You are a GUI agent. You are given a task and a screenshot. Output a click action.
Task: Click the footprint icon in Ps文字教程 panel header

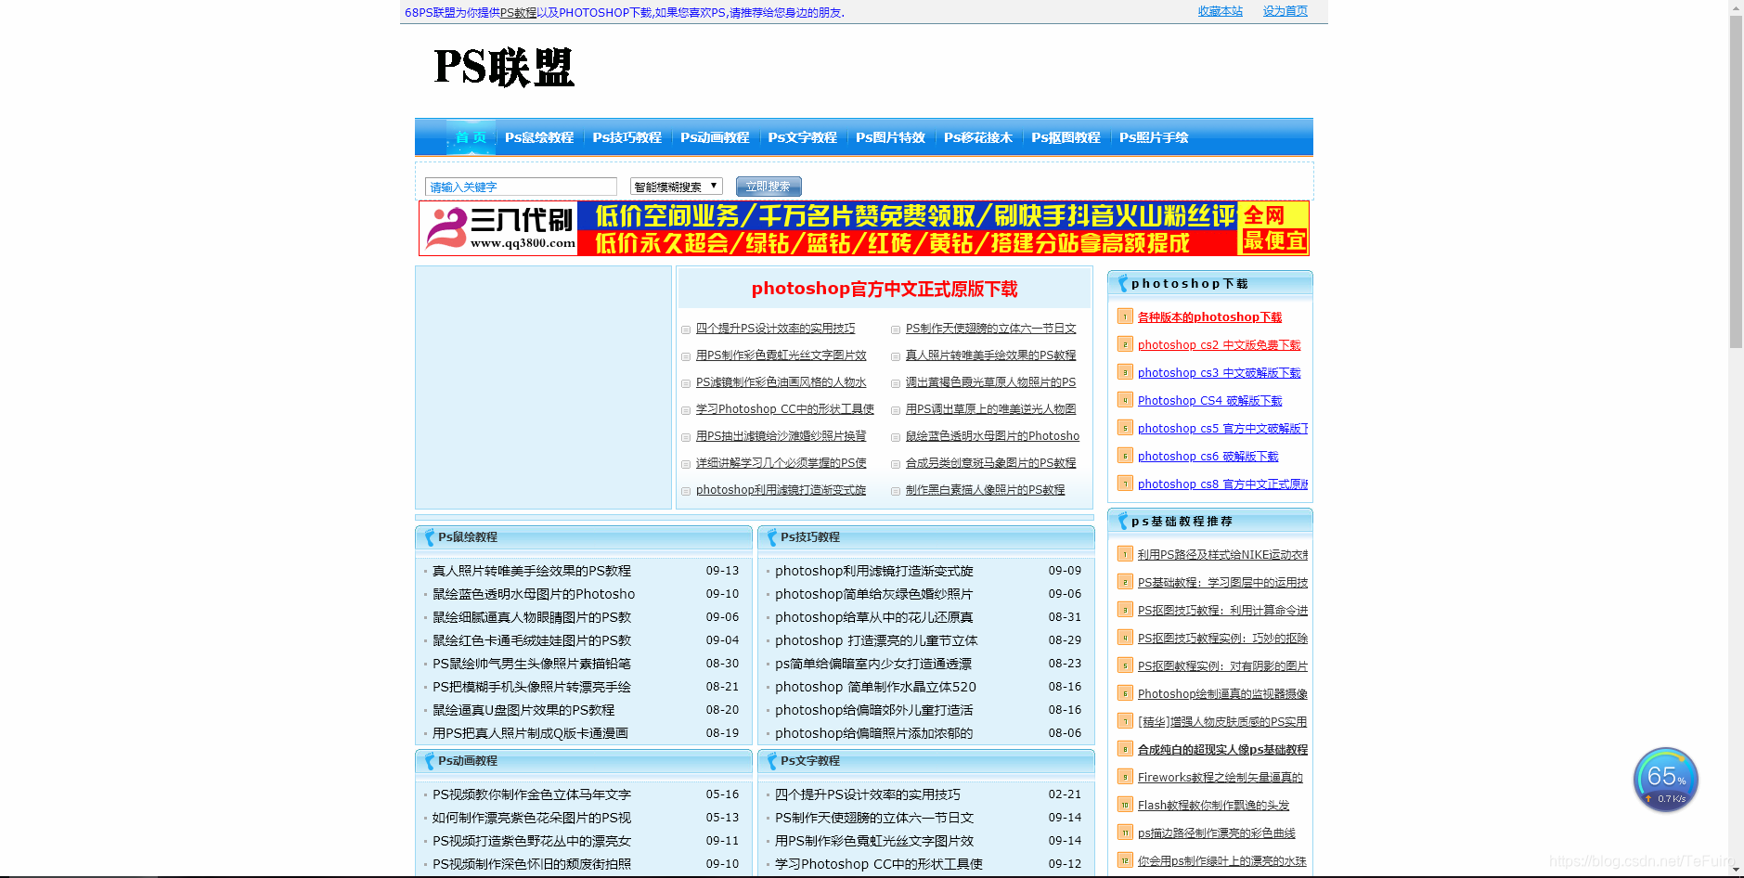click(x=771, y=761)
